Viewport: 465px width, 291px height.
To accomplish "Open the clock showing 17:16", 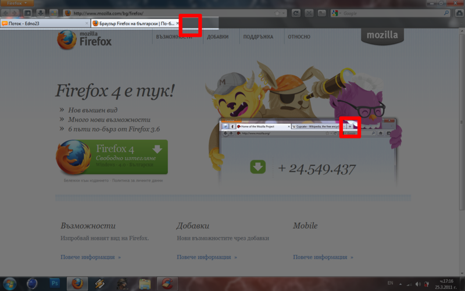I will 445,284.
